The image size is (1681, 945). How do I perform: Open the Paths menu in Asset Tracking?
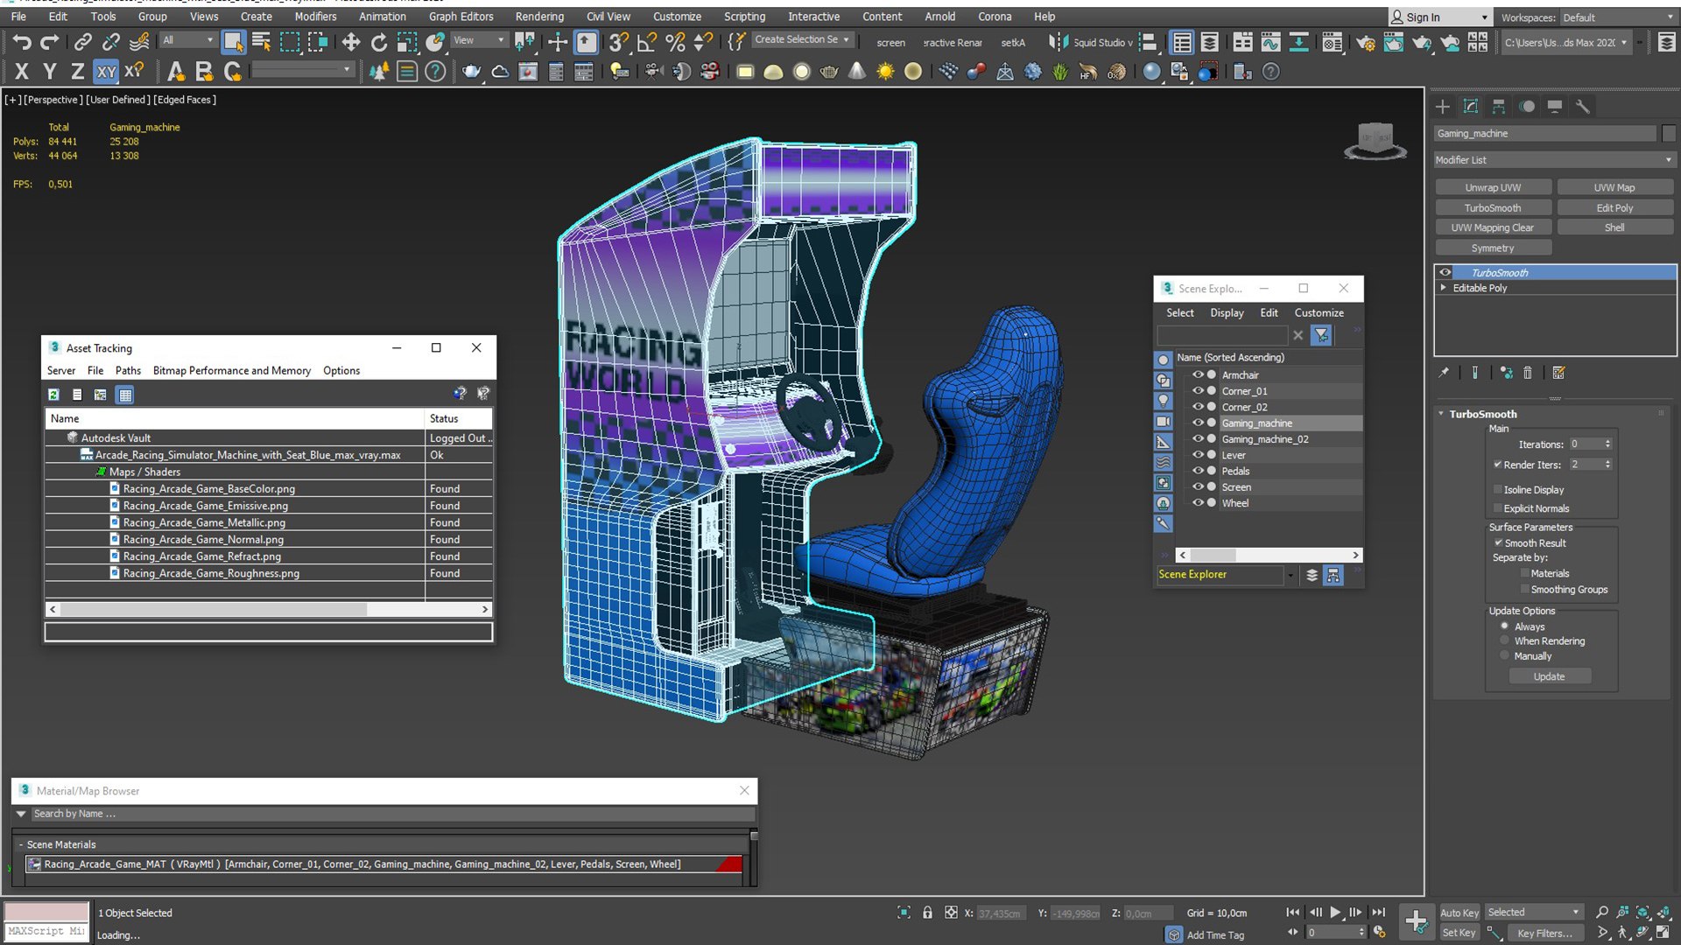click(x=128, y=371)
